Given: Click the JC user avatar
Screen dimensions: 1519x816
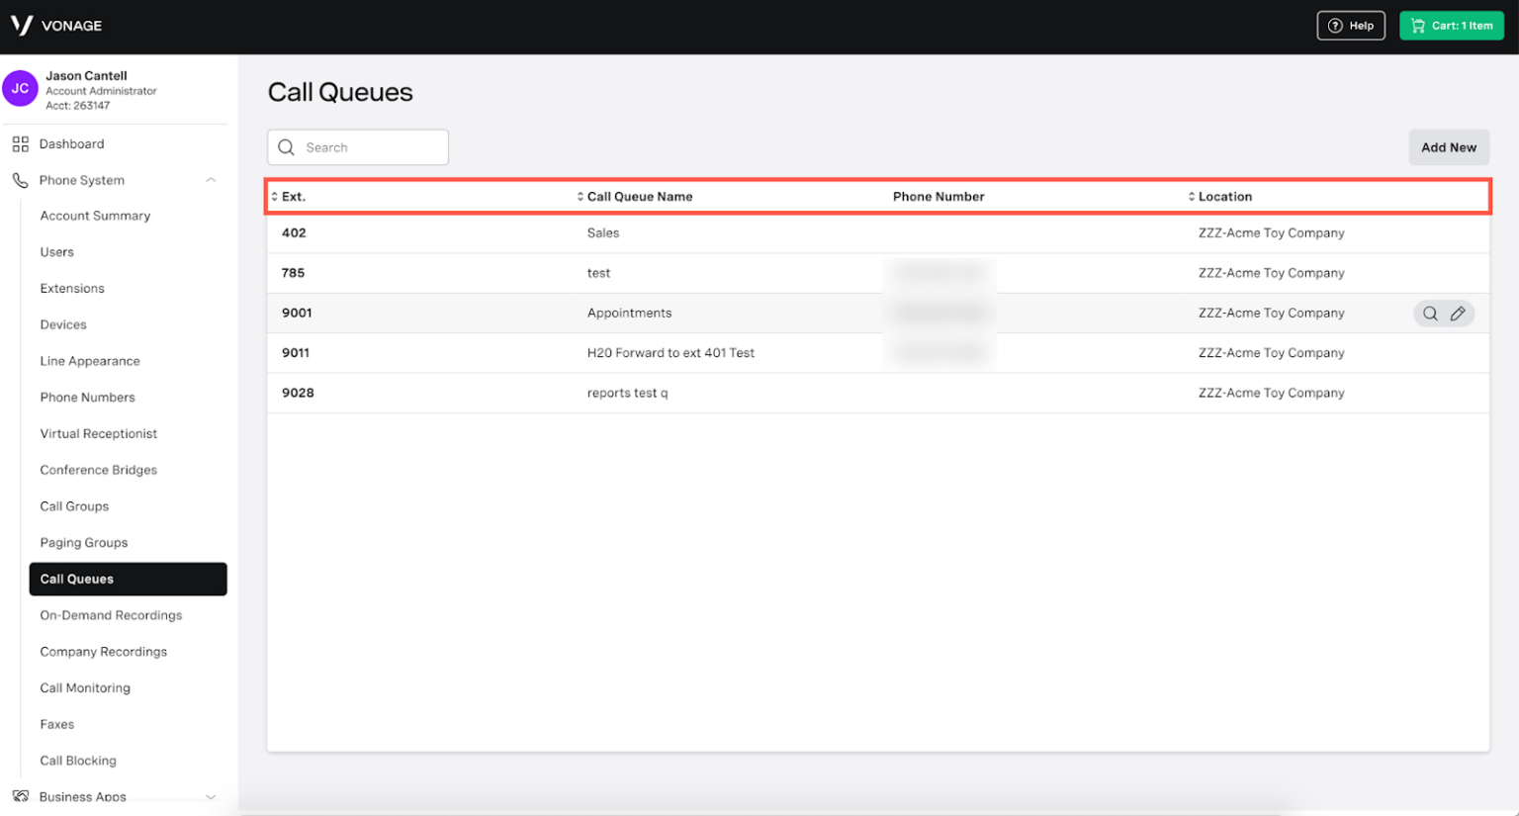Looking at the screenshot, I should point(20,89).
